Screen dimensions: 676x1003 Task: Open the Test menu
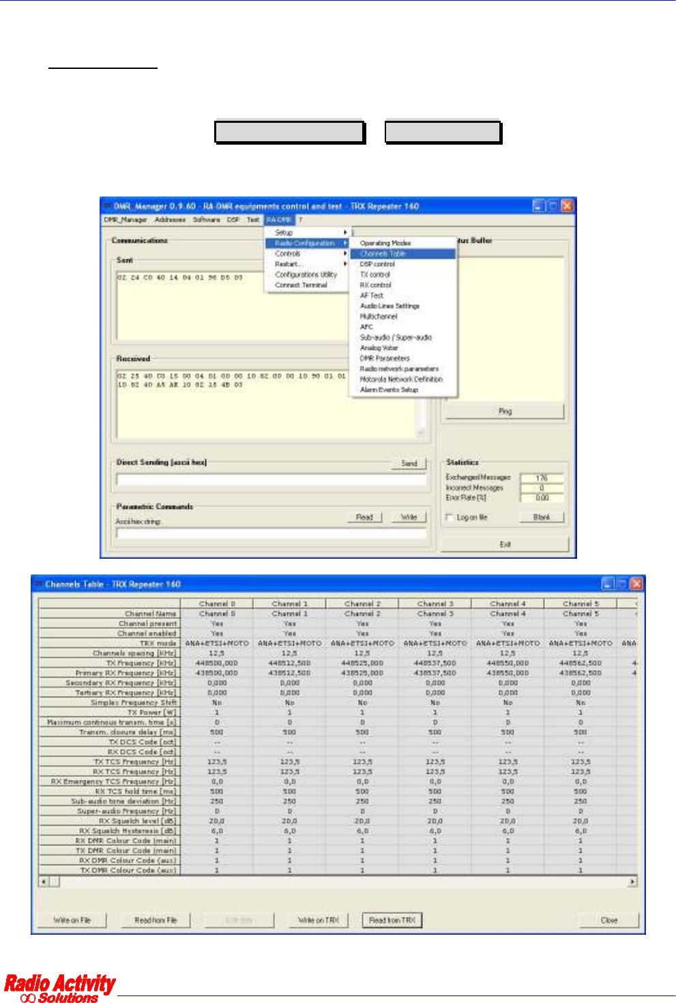pyautogui.click(x=253, y=220)
